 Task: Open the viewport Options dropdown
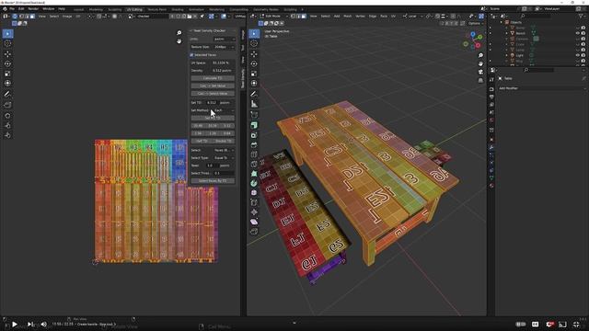coord(476,23)
